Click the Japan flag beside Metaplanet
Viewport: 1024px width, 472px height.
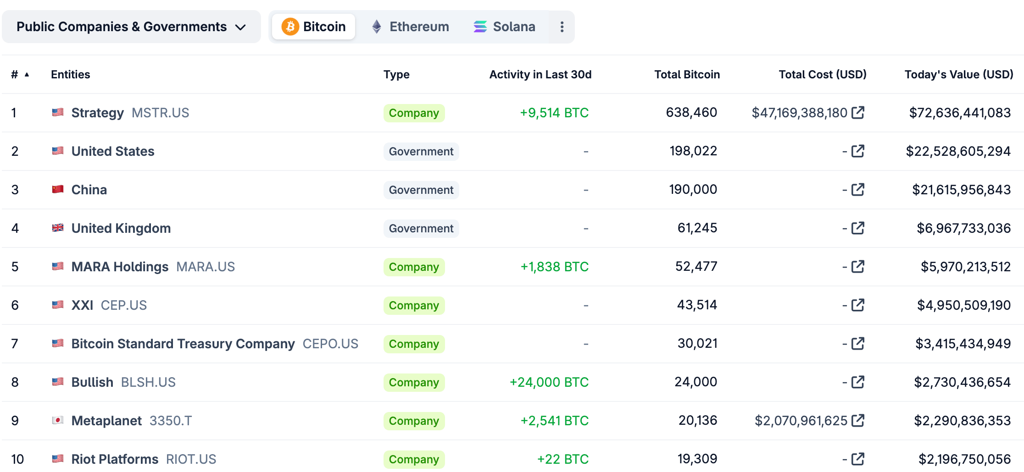(x=58, y=420)
